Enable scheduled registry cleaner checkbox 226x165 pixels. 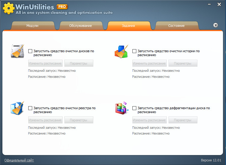[30, 108]
